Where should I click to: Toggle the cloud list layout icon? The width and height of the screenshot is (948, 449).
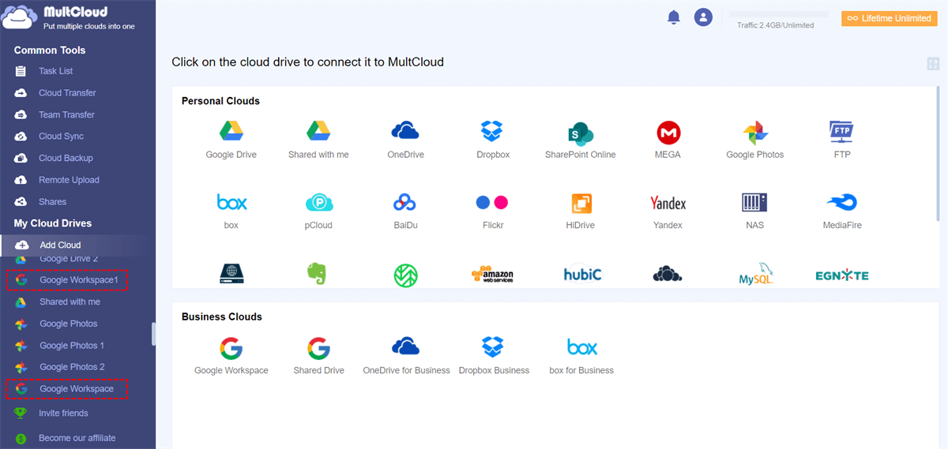pyautogui.click(x=933, y=64)
